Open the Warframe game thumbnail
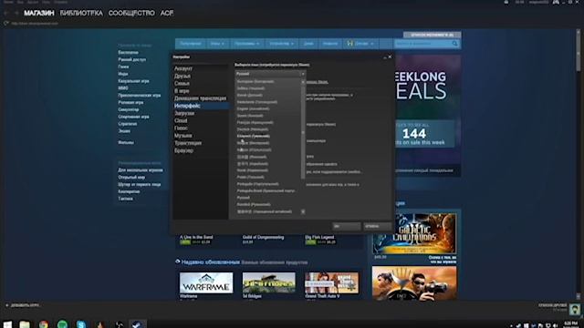584x328 pixels. click(x=206, y=283)
